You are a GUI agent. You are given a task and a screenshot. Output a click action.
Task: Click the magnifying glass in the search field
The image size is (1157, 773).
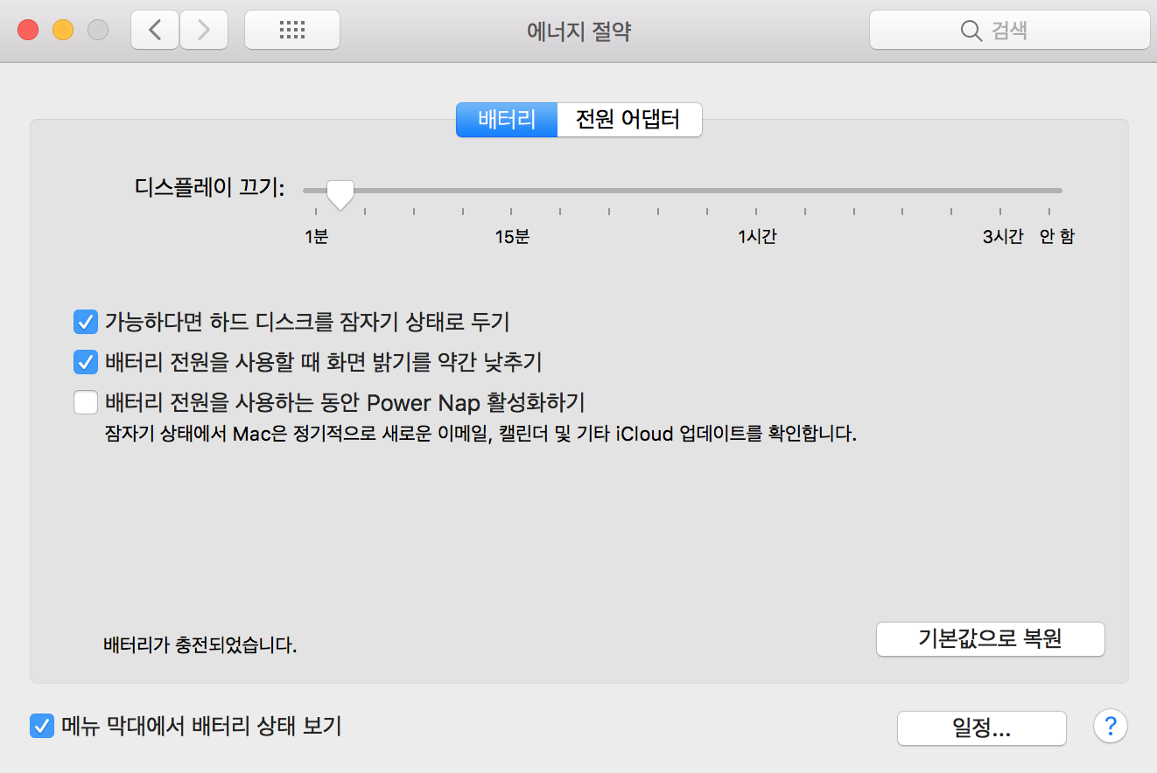click(x=971, y=31)
